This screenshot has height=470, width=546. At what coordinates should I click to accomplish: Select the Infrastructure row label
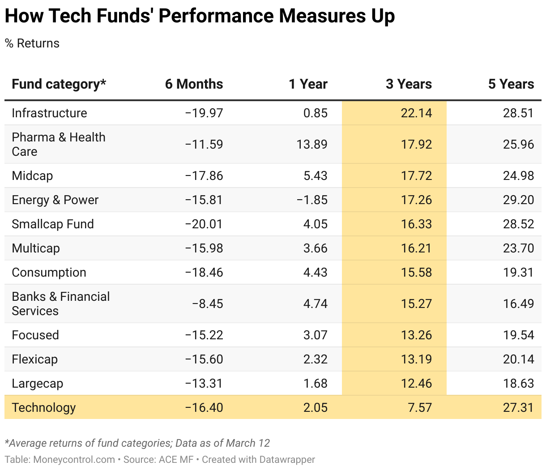coord(49,113)
